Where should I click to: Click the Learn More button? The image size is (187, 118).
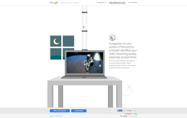(79, 111)
